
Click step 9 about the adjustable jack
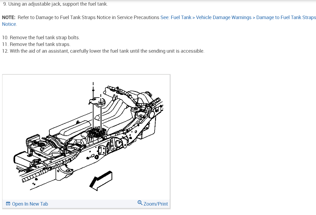55,4
